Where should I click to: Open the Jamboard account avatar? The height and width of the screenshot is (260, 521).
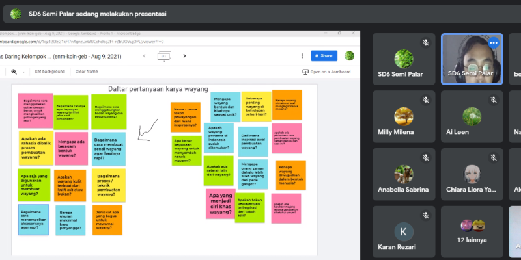(x=349, y=56)
